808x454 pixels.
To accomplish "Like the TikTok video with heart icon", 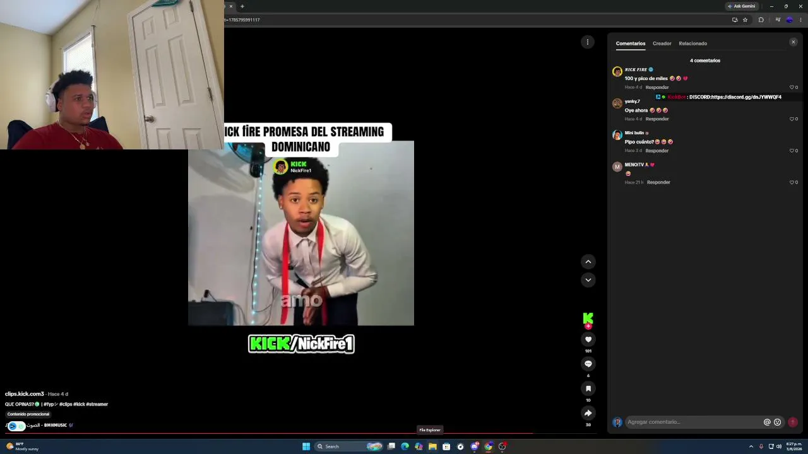I will [588, 339].
